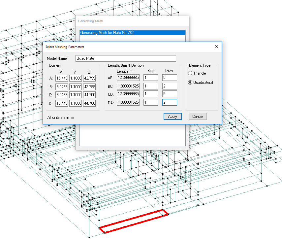Click corner B's Y coordinate field

pyautogui.click(x=76, y=87)
